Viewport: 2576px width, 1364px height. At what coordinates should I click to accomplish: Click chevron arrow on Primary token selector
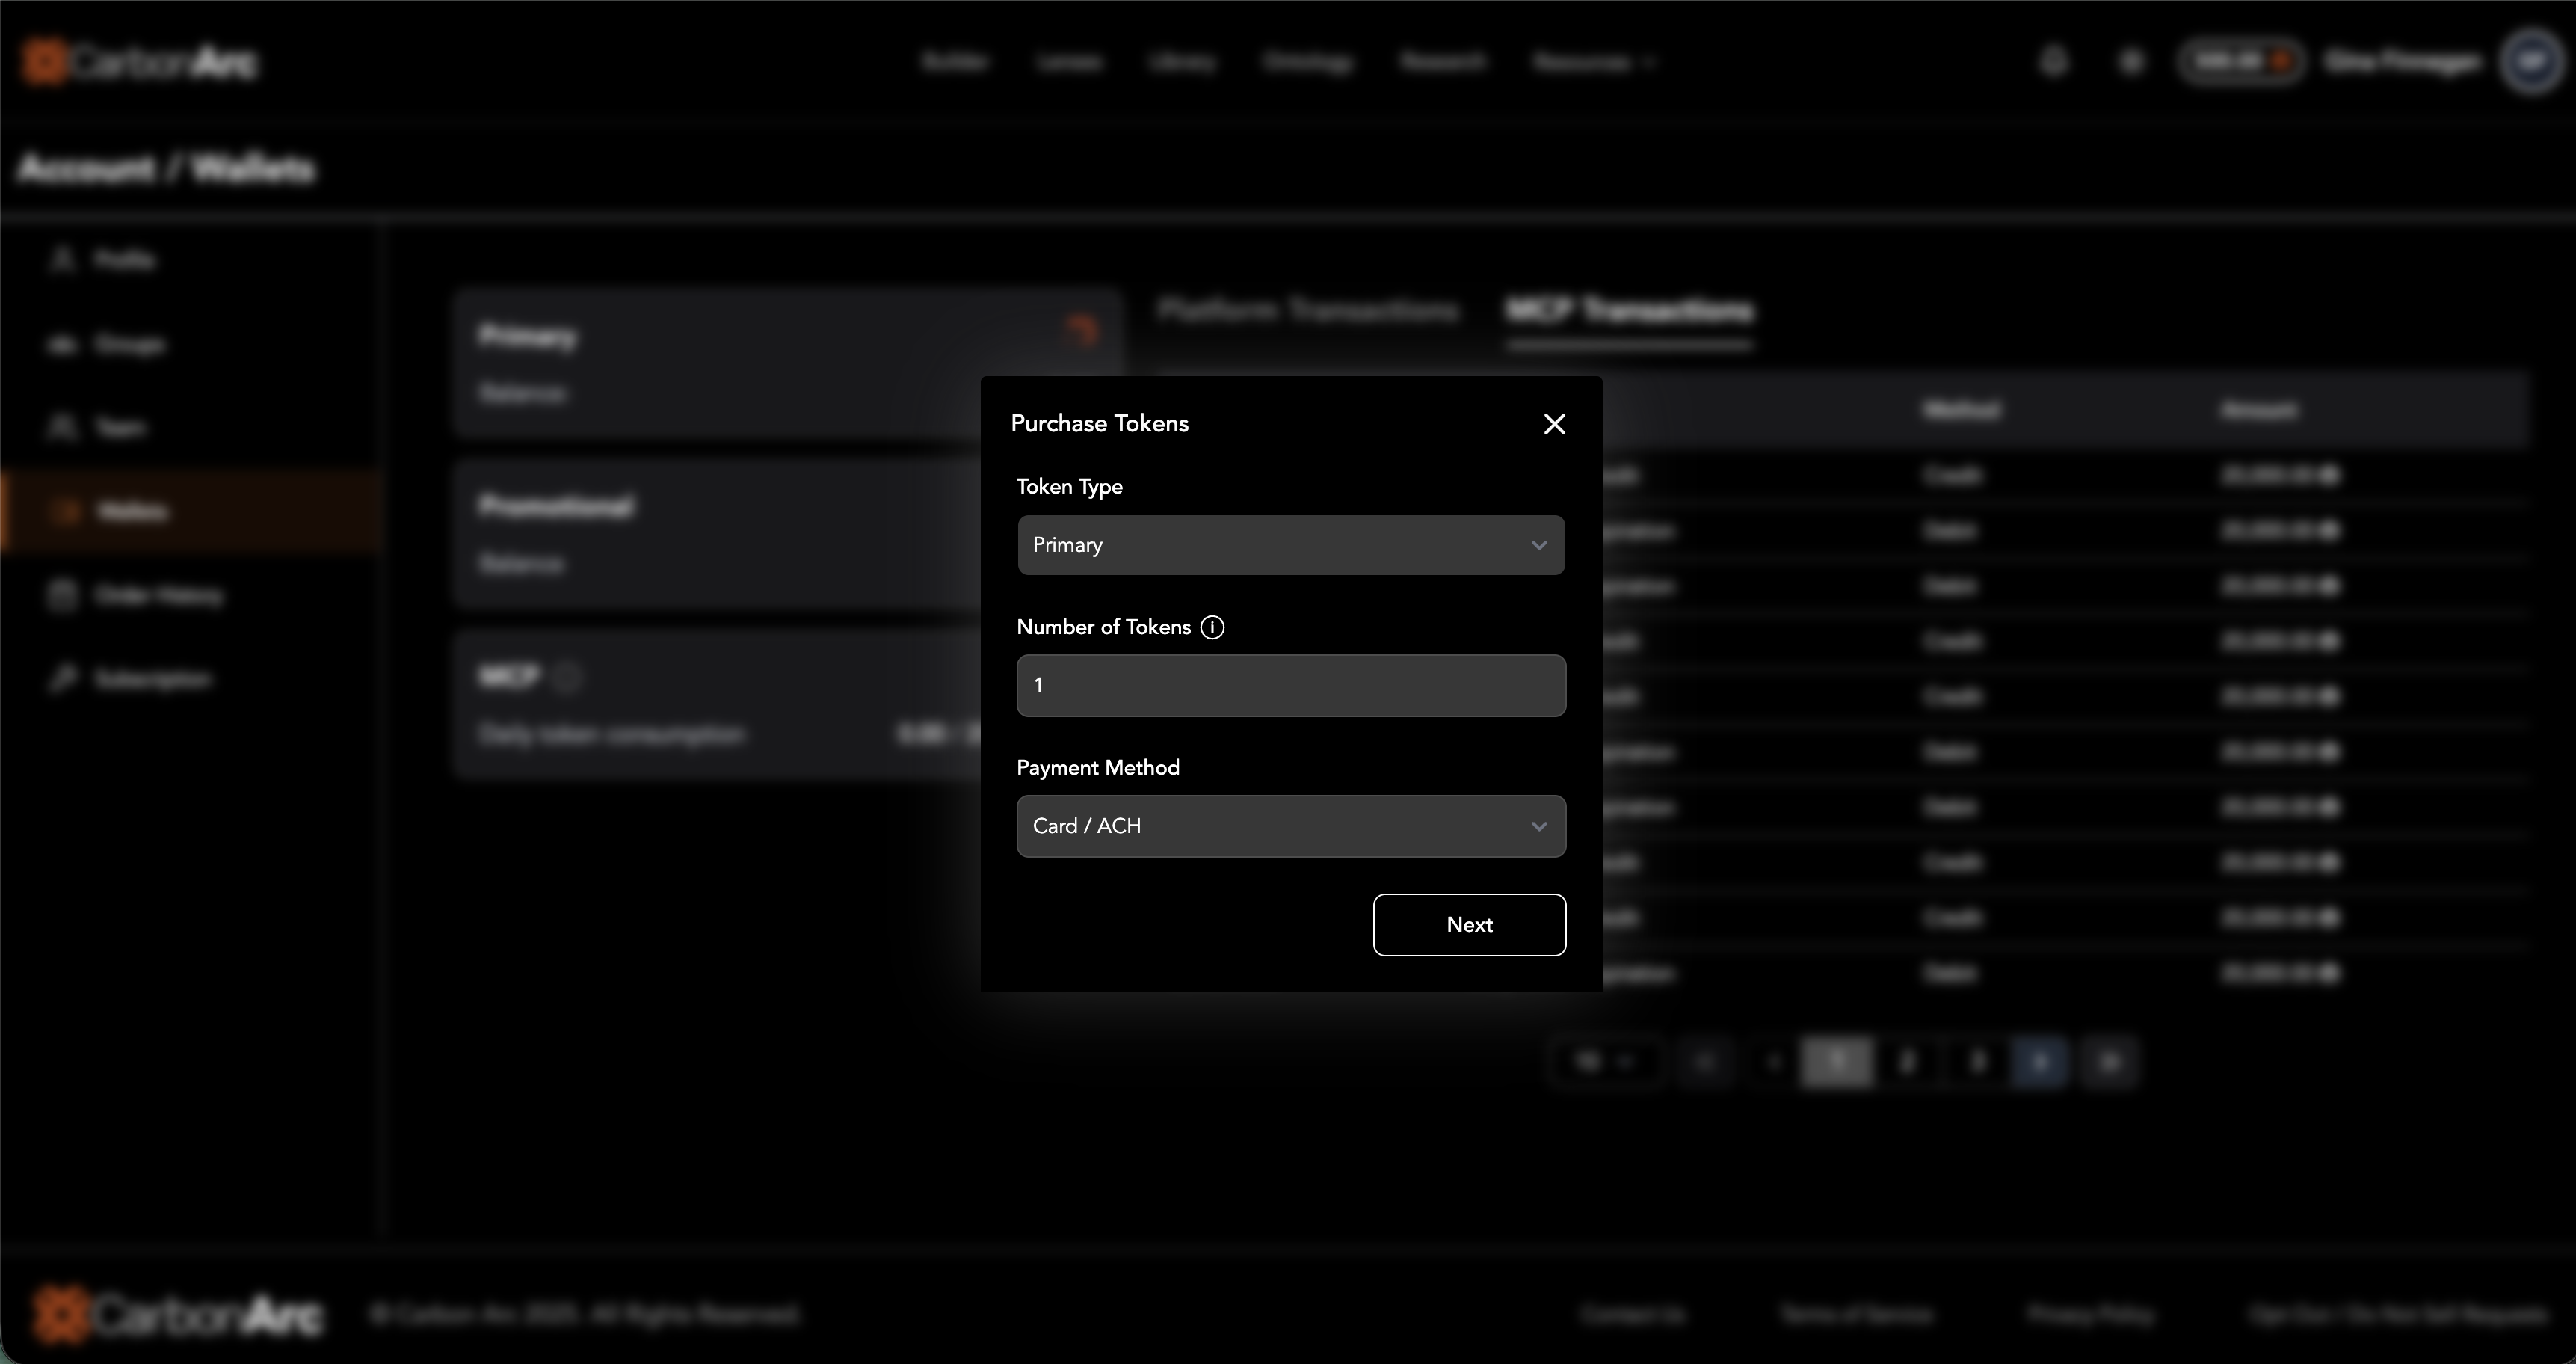point(1538,545)
